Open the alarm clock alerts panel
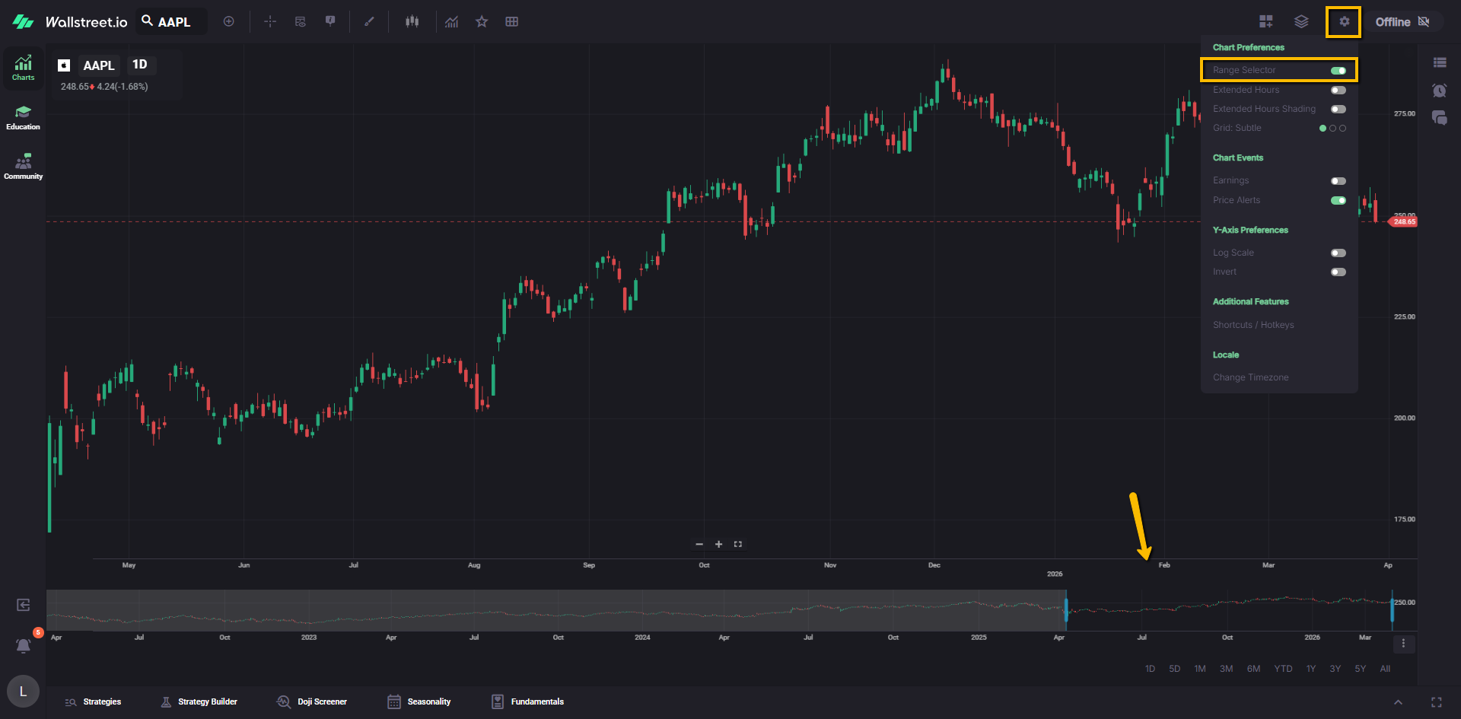This screenshot has width=1461, height=719. click(1439, 91)
